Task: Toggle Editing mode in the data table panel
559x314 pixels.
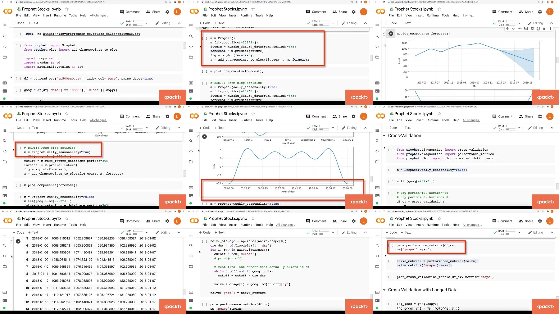Action: point(163,232)
